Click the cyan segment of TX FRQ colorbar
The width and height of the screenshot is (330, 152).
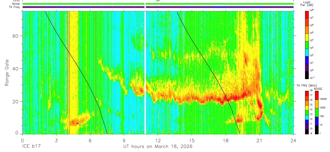(x=307, y=117)
